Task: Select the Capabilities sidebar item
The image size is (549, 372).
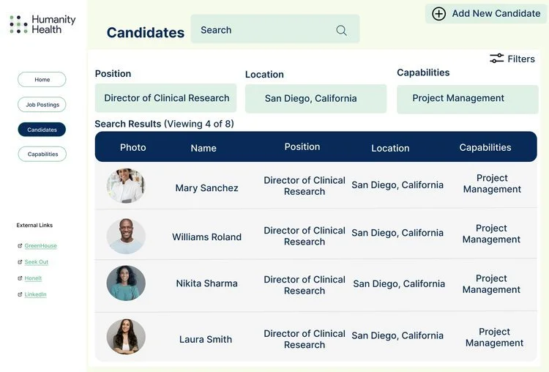Action: (x=42, y=154)
